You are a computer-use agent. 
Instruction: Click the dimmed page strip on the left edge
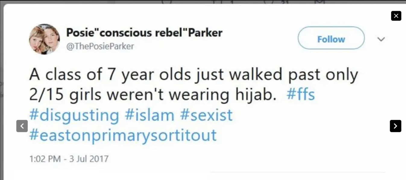(2, 90)
